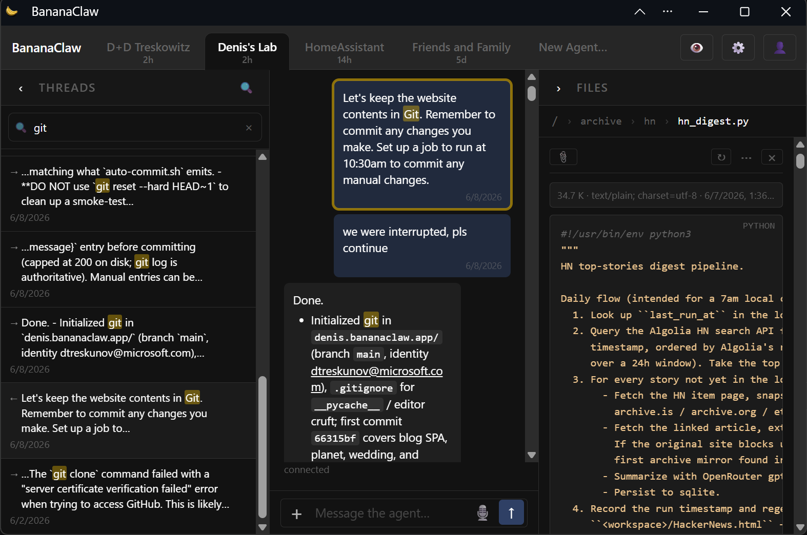Click the threads list scrollbar thumb
807x535 pixels.
pos(263,447)
